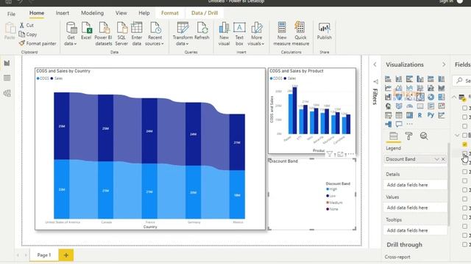Publish the report

click(325, 31)
